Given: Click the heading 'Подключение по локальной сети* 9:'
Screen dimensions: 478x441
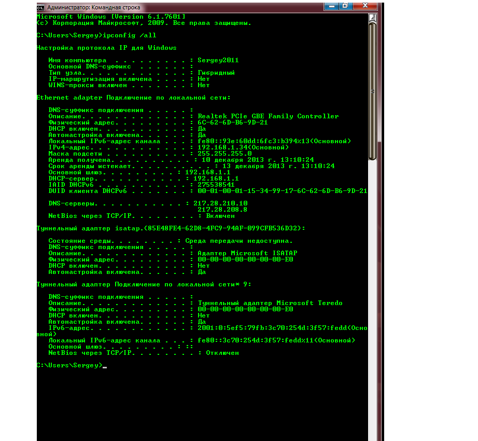Looking at the screenshot, I should coord(183,284).
